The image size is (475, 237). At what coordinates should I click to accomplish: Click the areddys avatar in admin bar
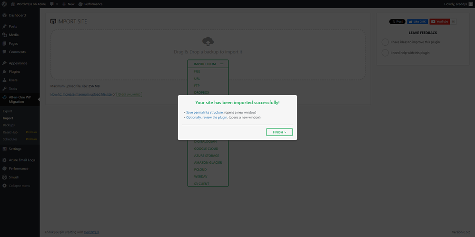pyautogui.click(x=470, y=4)
